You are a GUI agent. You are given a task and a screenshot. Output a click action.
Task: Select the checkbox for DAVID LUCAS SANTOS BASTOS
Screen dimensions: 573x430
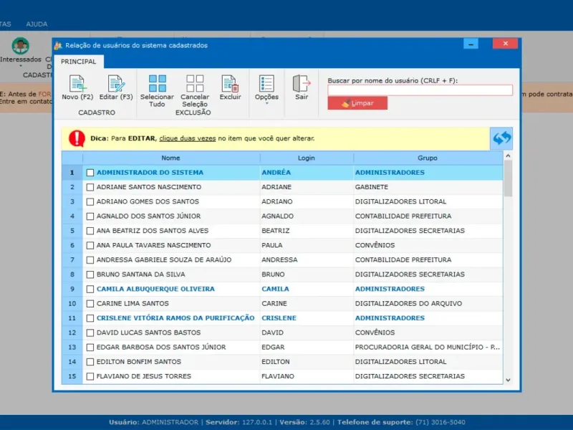(x=90, y=333)
